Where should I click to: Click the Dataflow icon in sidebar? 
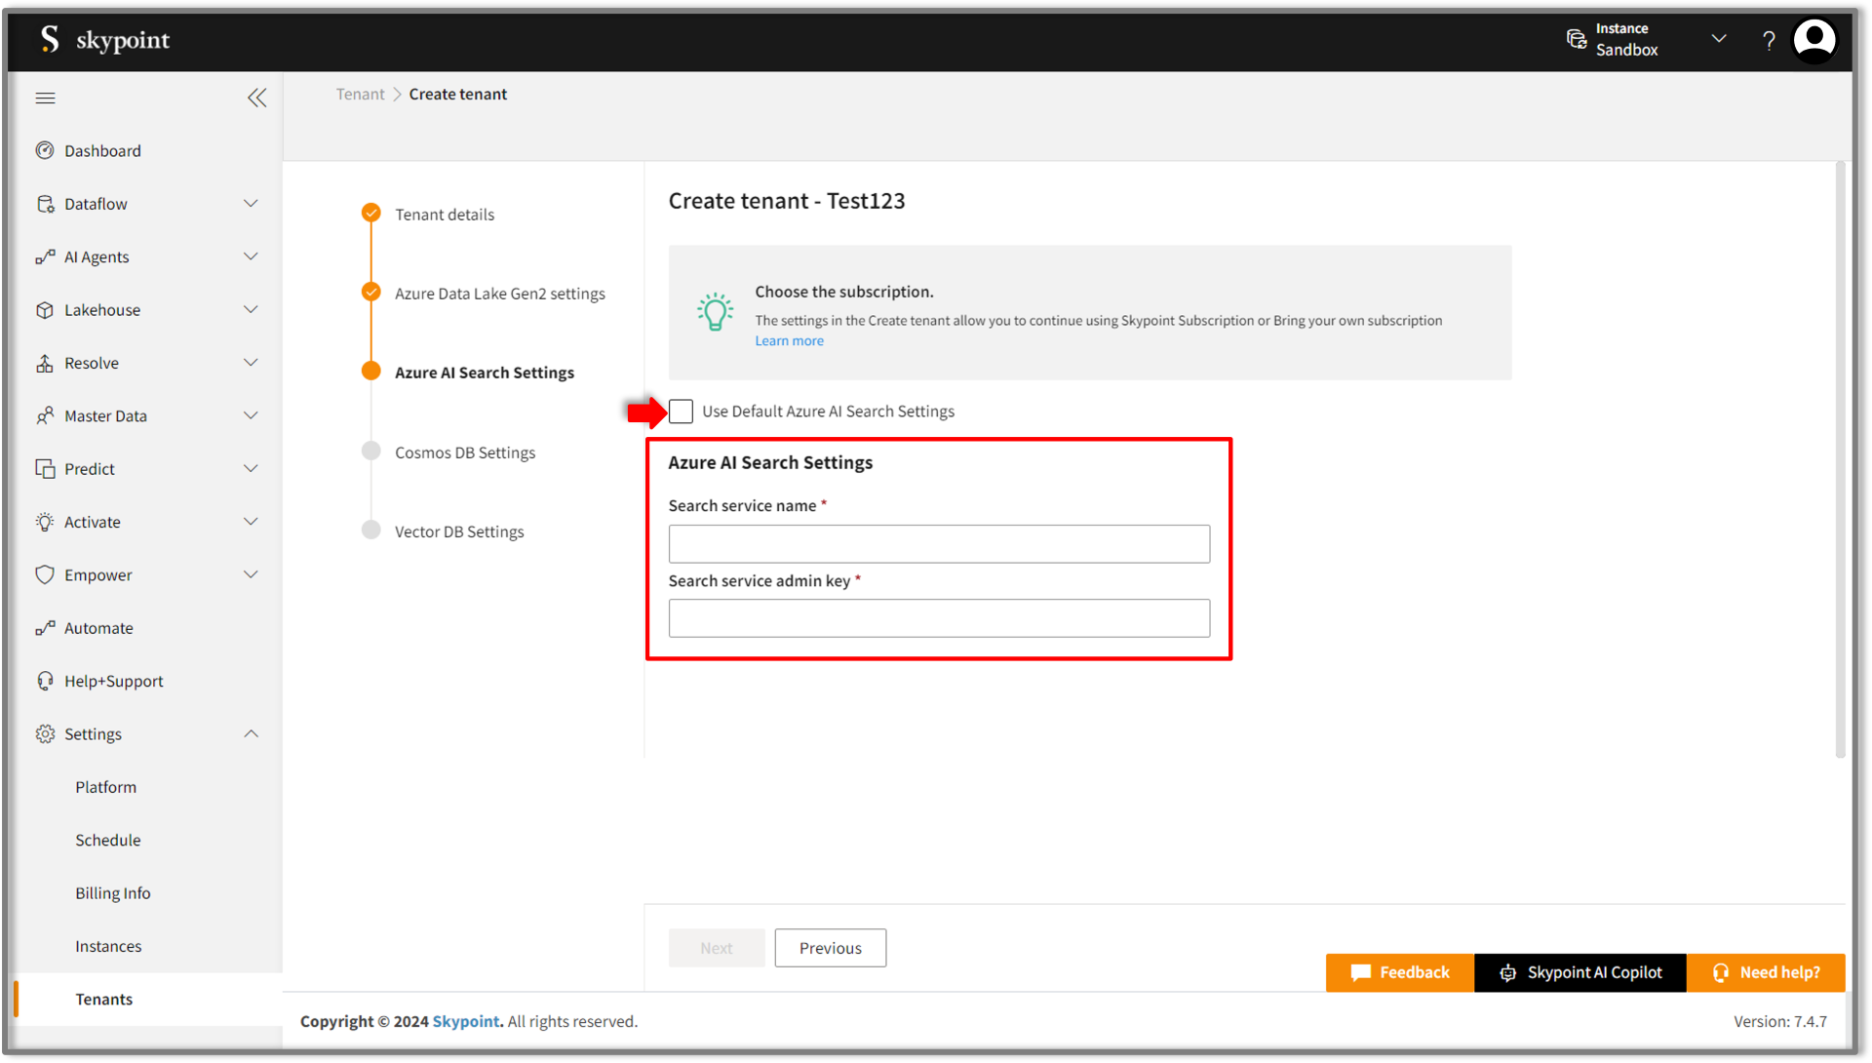pyautogui.click(x=45, y=203)
